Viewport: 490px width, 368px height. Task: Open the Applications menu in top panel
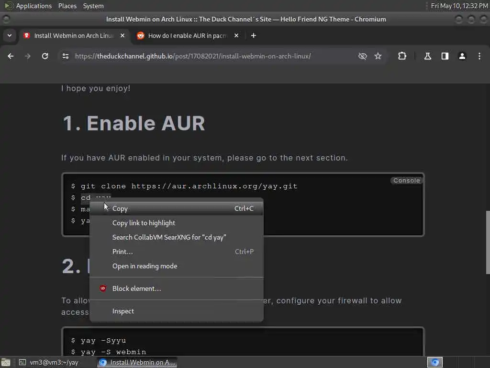coord(34,6)
